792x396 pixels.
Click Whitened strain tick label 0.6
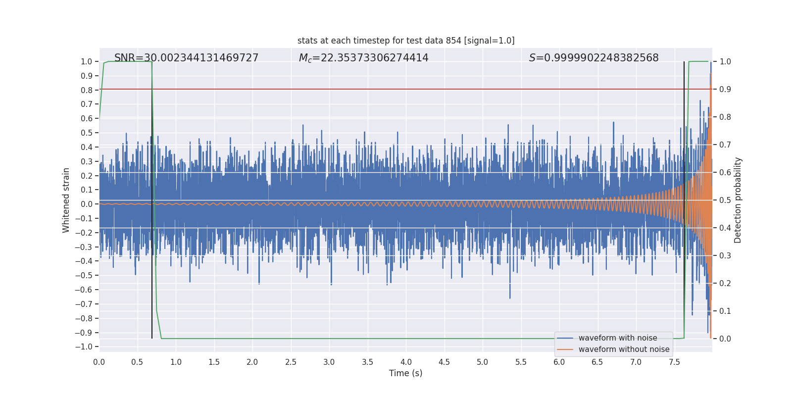[x=87, y=119]
